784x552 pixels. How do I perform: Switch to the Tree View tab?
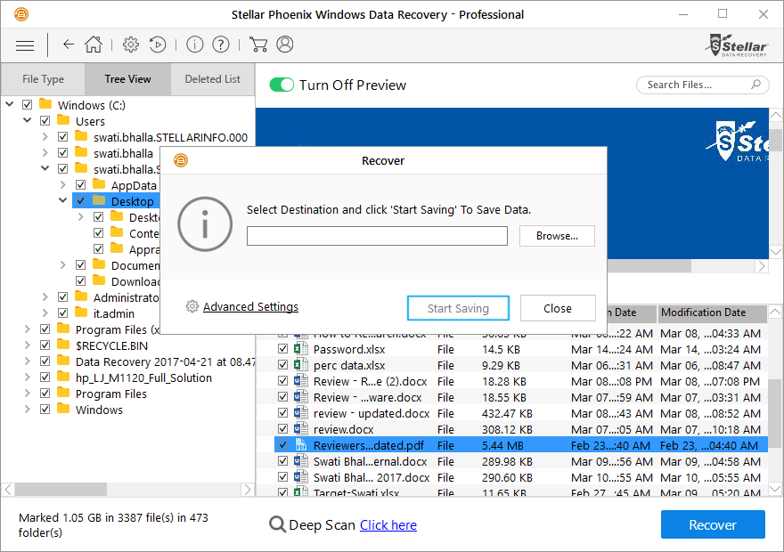[x=127, y=79]
